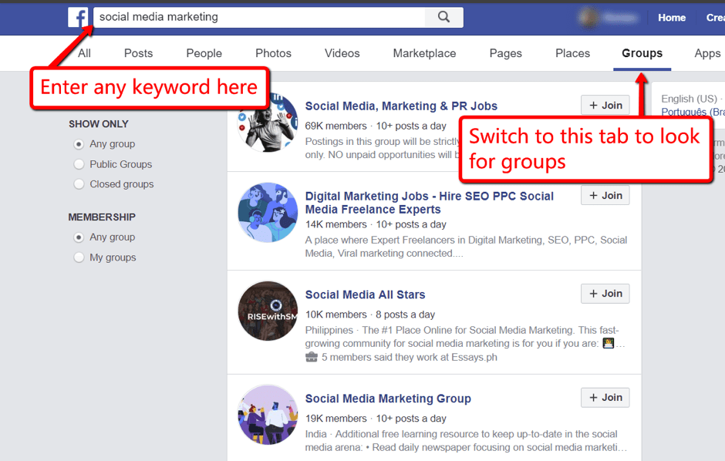
Task: Select the My groups radio option
Action: (x=79, y=257)
